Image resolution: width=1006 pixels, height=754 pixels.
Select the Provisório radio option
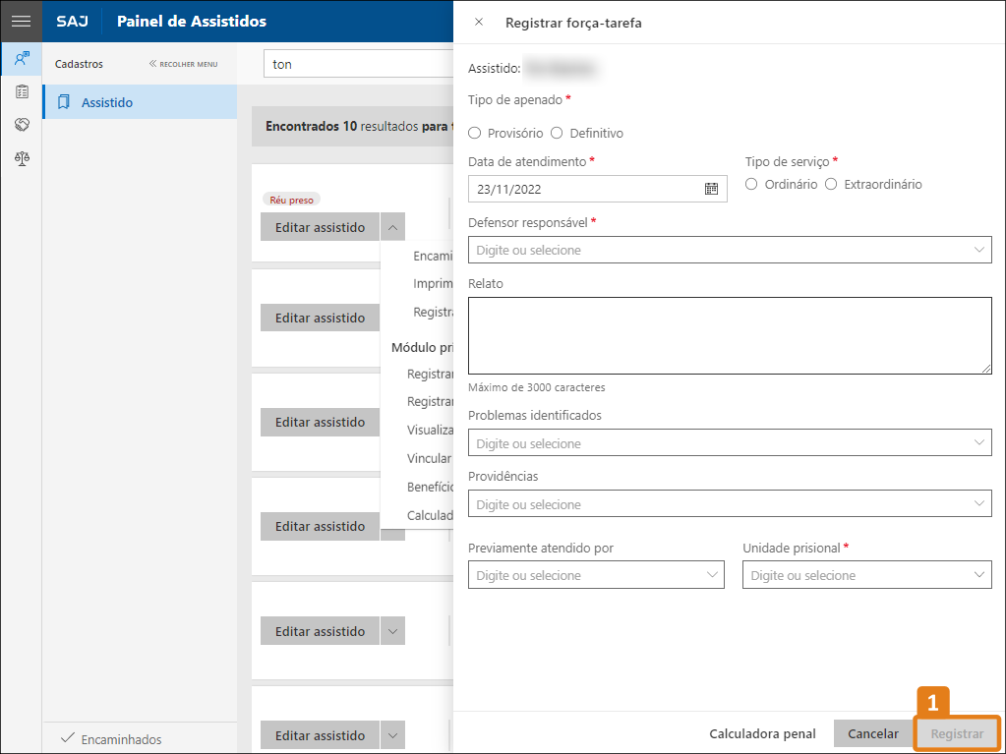coord(474,133)
